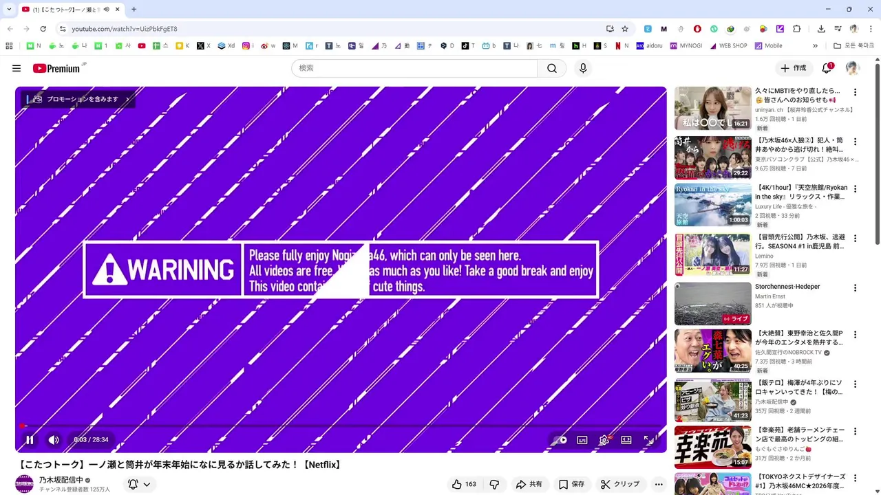This screenshot has height=495, width=881.
Task: Open the 乃木坂配信中 channel name link
Action: [x=61, y=480]
